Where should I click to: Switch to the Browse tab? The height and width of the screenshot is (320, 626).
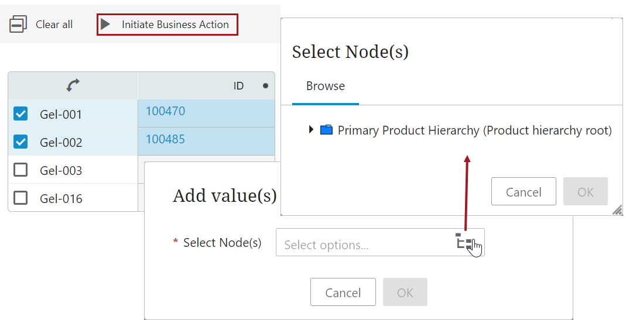(326, 86)
